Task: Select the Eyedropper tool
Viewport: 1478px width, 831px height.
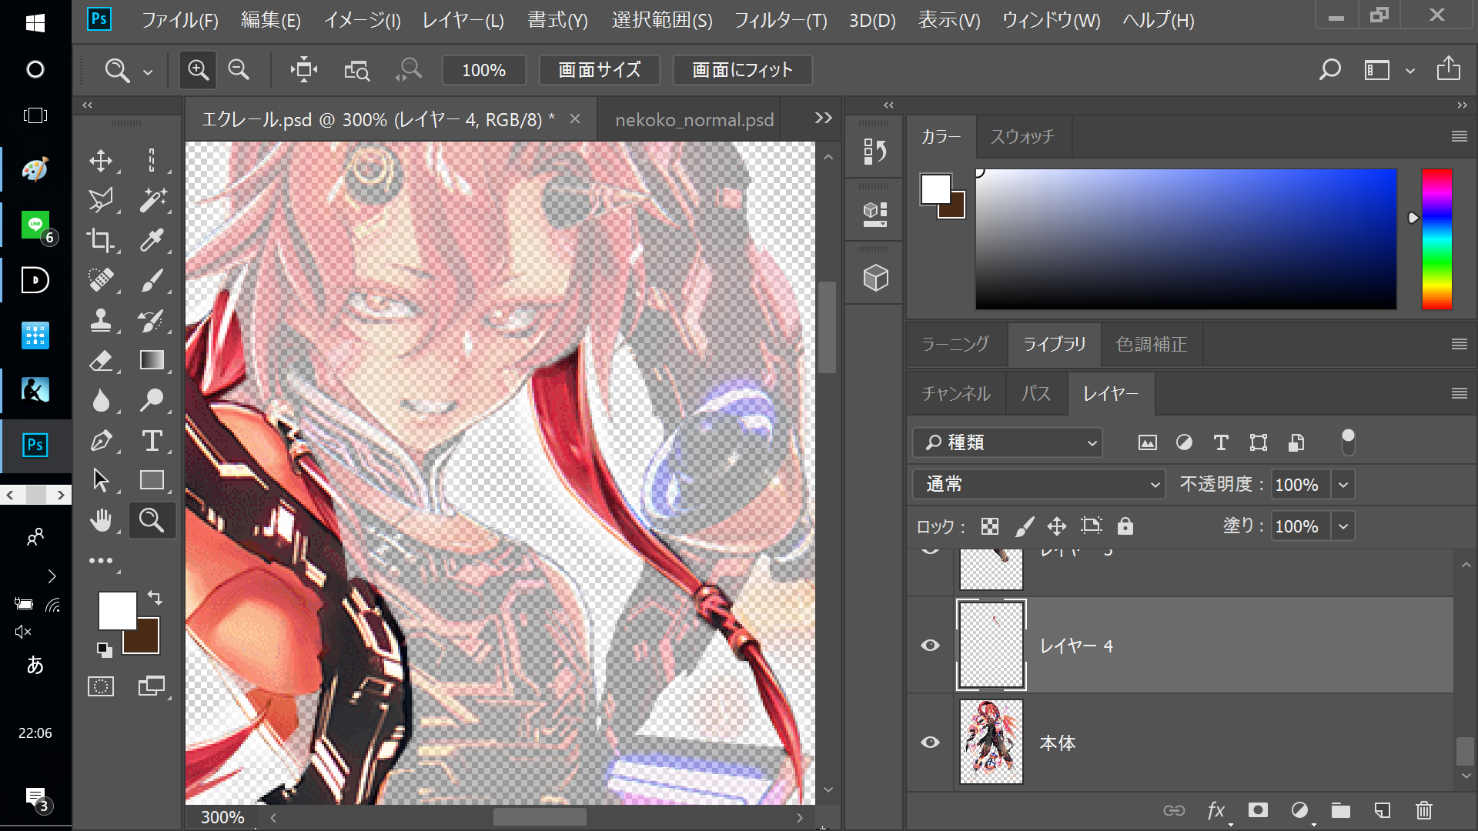Action: 152,240
